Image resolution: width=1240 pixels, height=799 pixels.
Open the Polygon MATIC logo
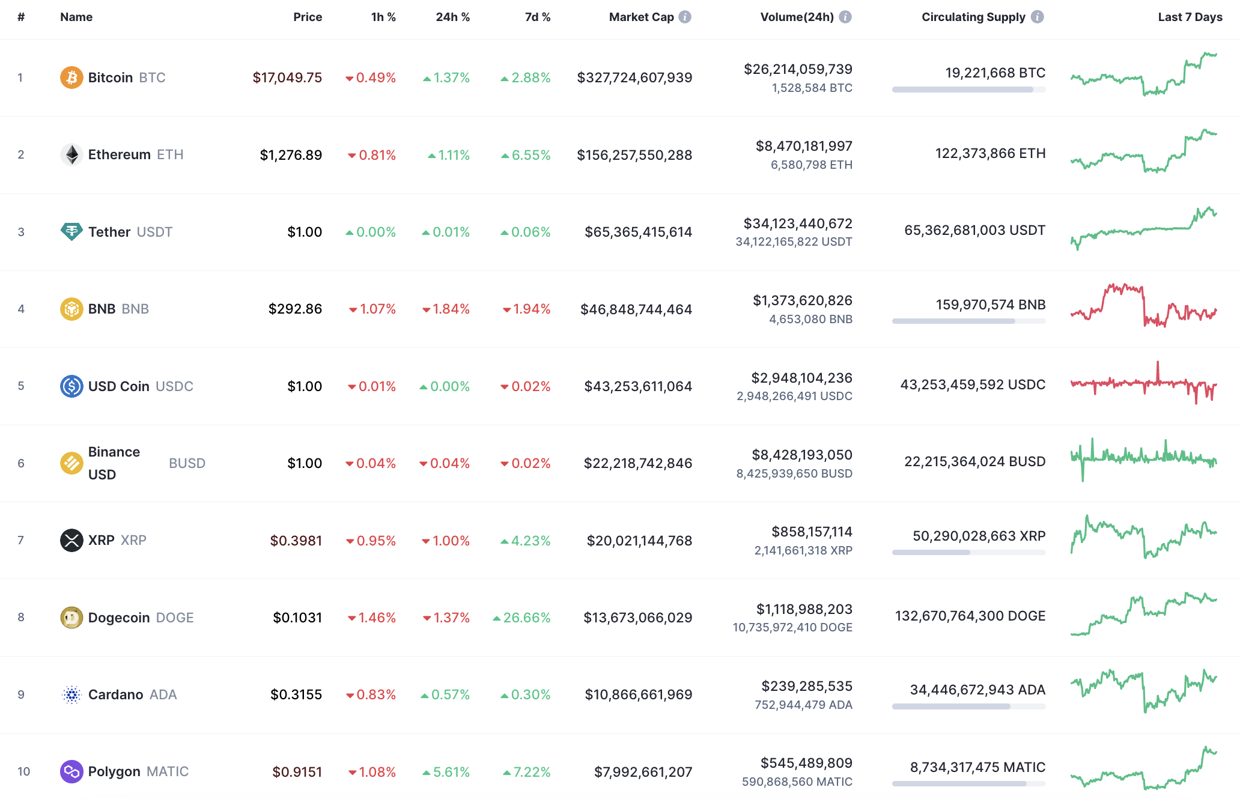click(x=71, y=772)
